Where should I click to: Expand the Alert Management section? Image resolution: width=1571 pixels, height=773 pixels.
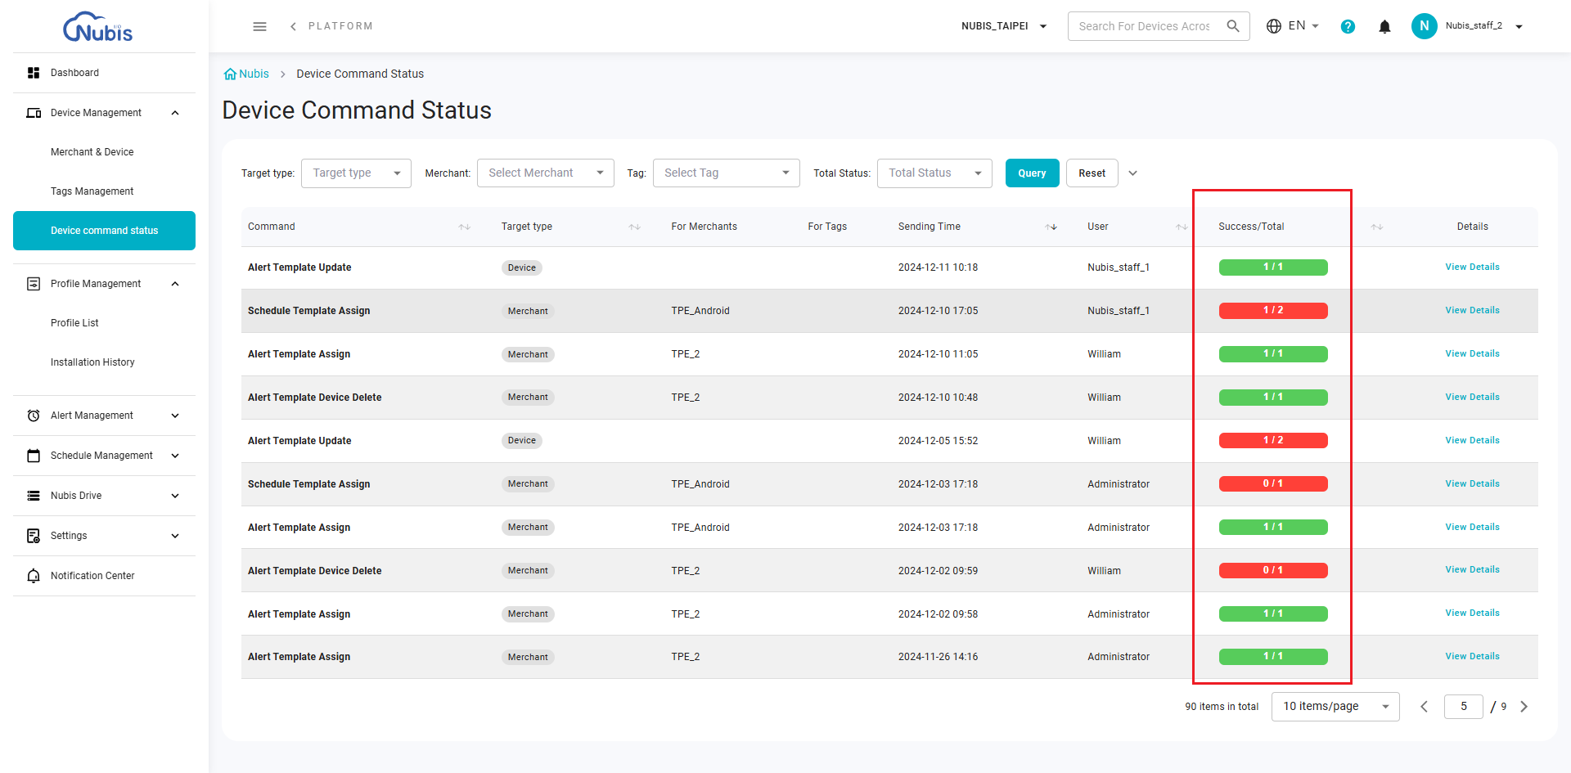[x=175, y=416]
